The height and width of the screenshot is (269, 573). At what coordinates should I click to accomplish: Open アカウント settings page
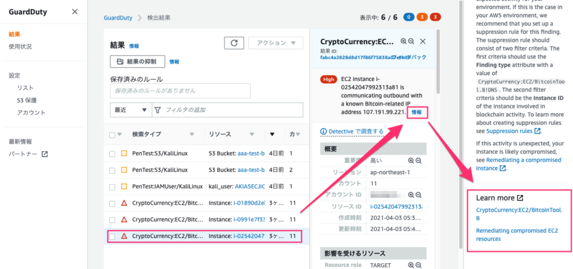coord(31,113)
